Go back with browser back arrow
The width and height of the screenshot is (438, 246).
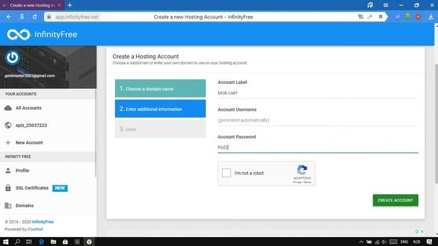(9, 16)
